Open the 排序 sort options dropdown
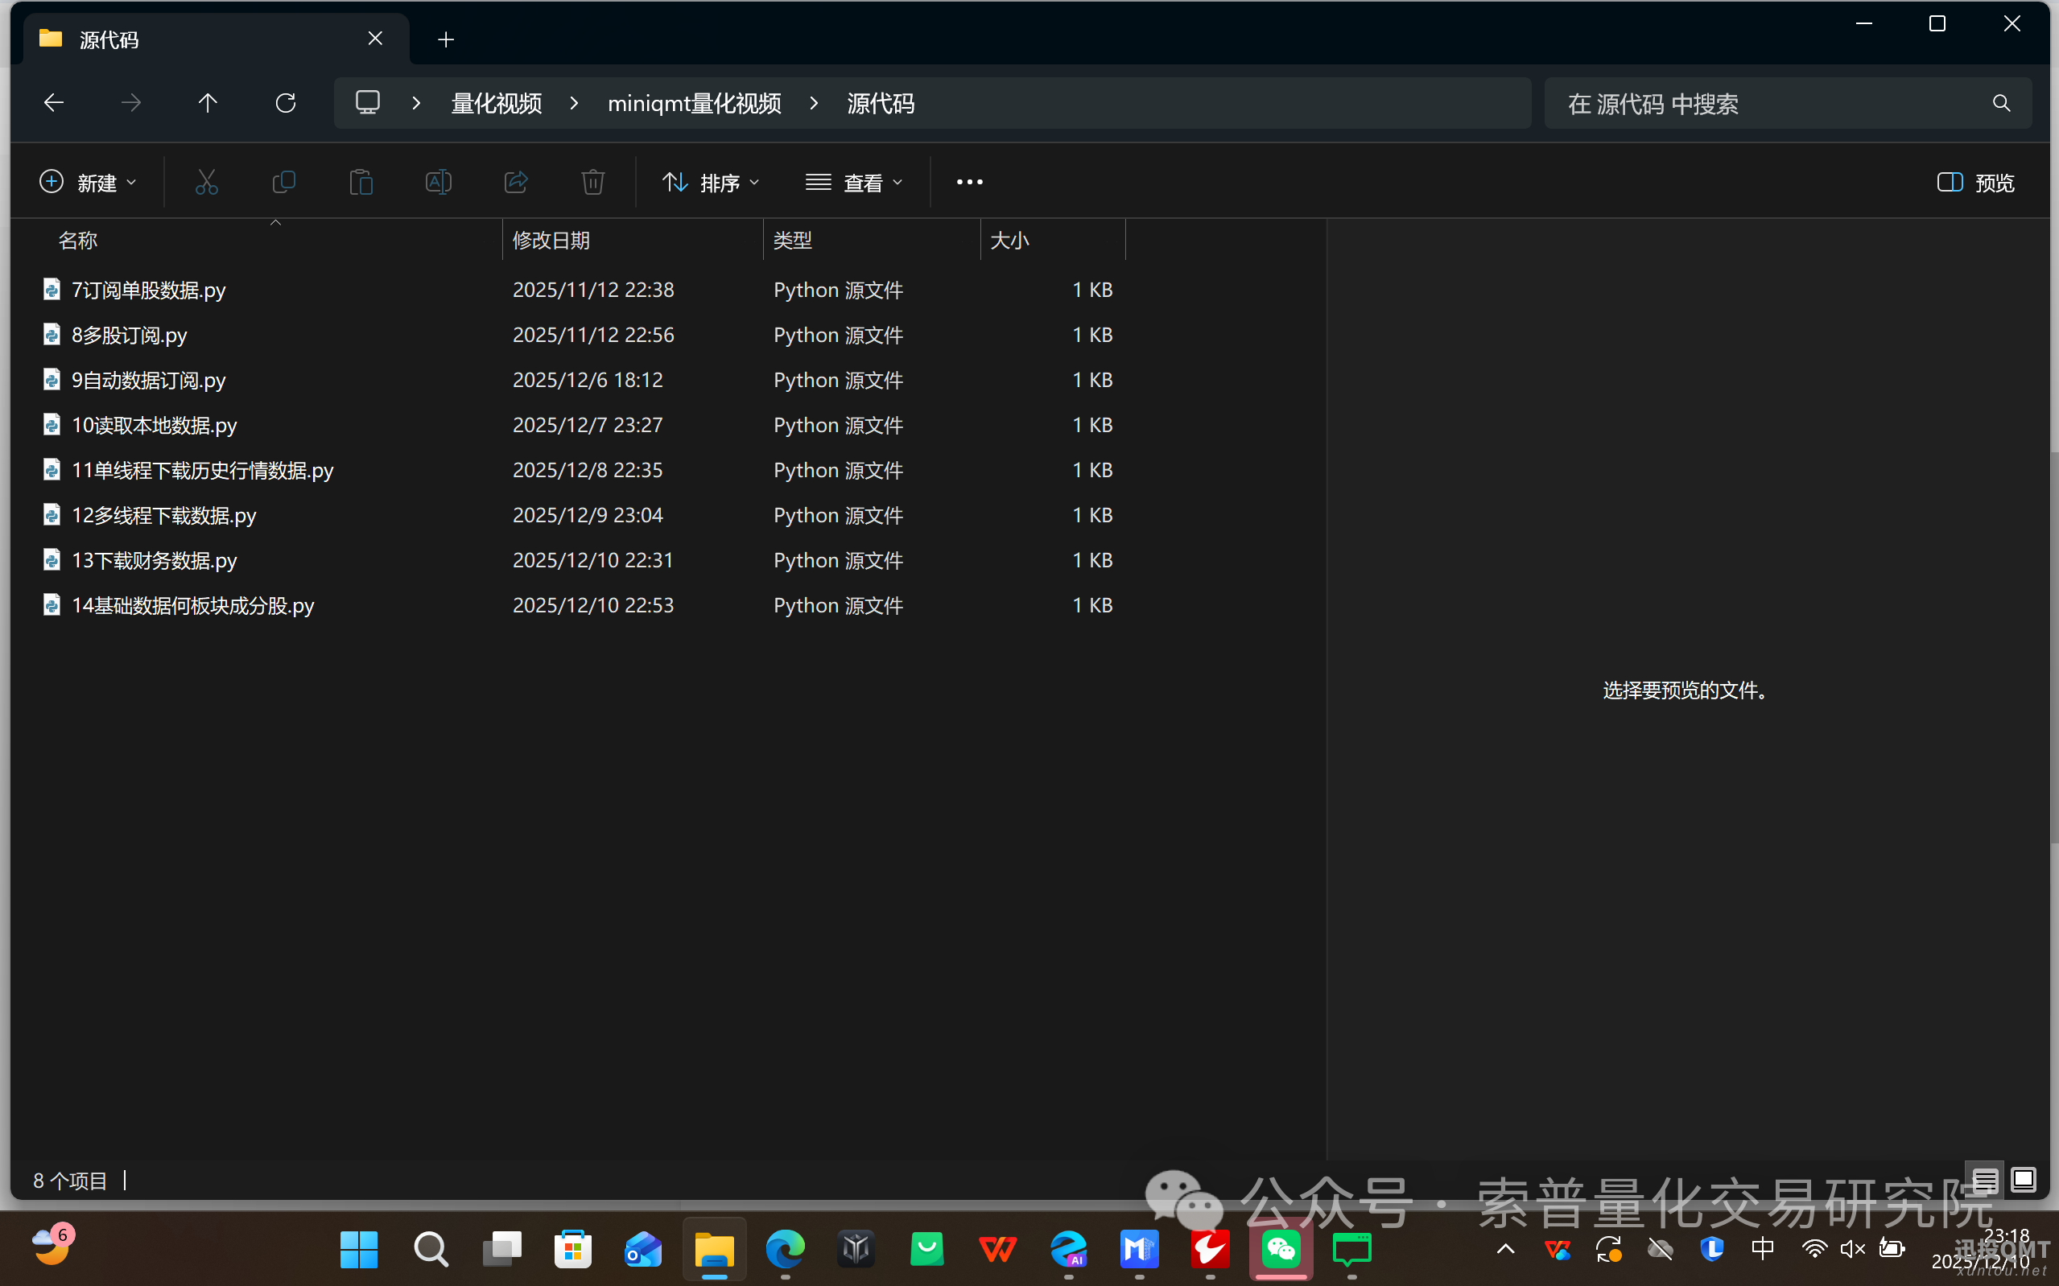2059x1286 pixels. point(711,181)
